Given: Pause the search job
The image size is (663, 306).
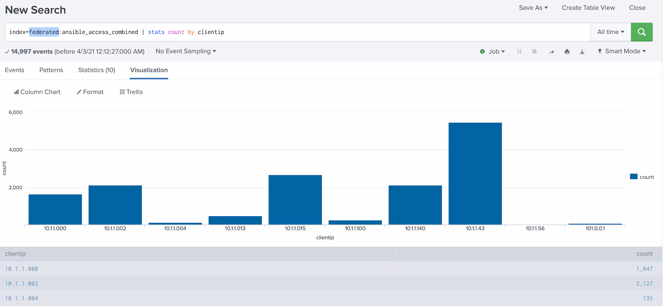Looking at the screenshot, I should (519, 51).
